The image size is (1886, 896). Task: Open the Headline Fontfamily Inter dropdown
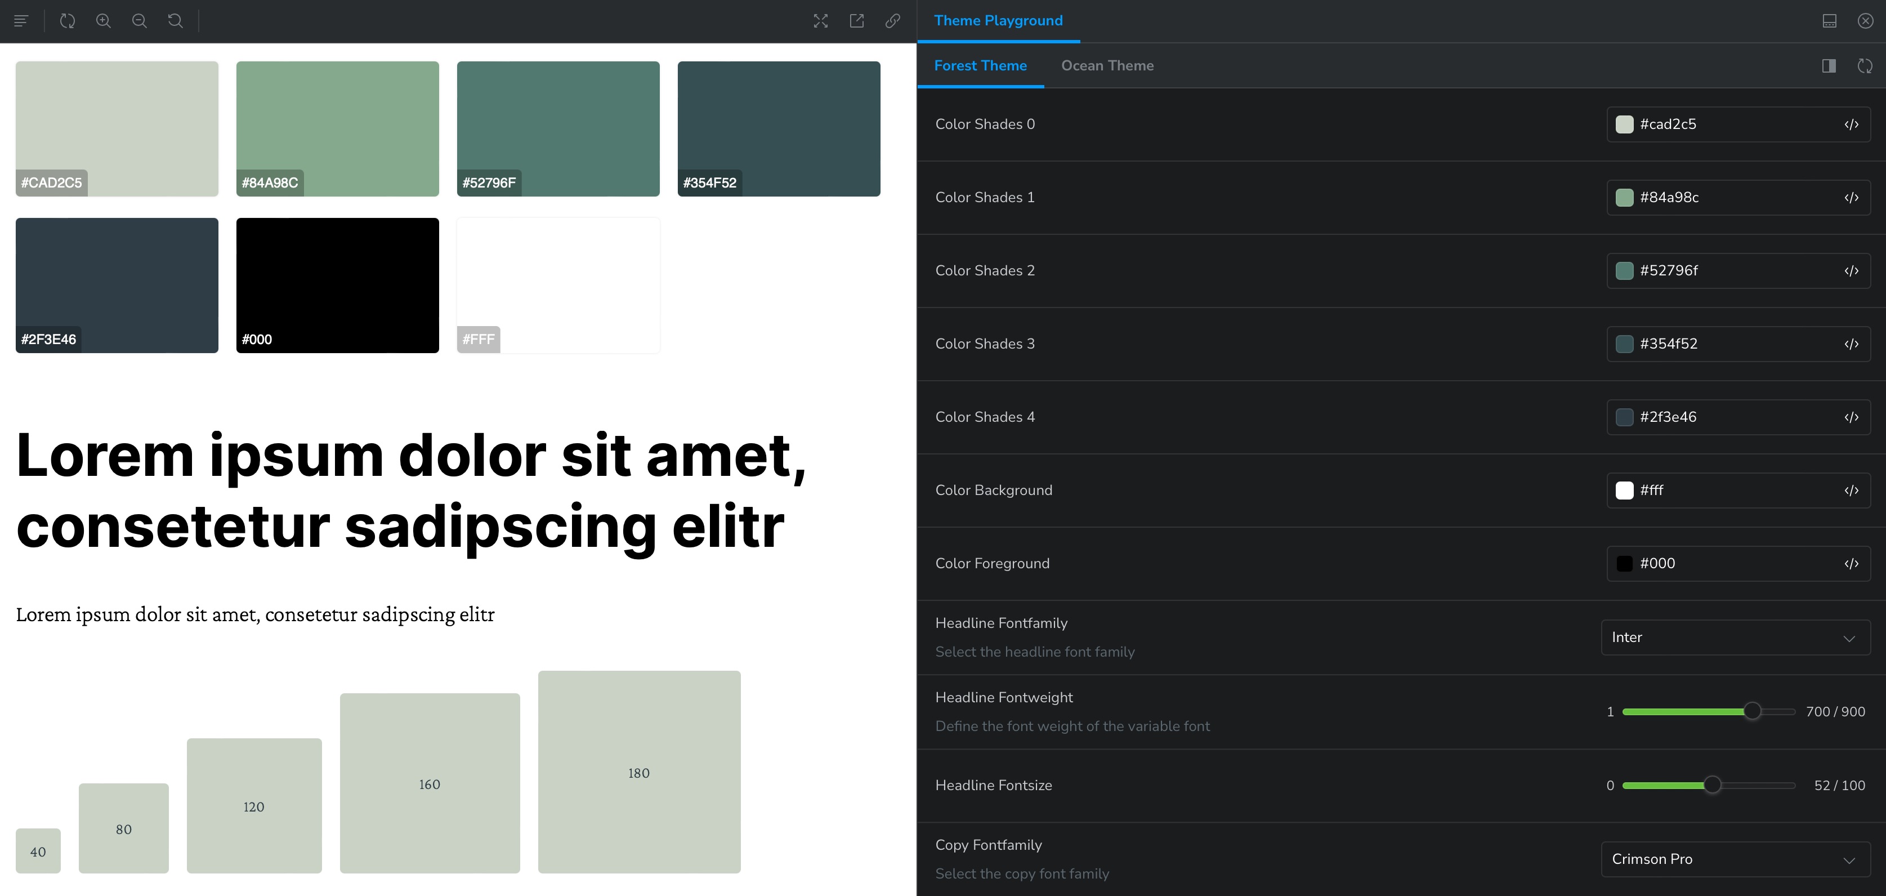(x=1735, y=638)
